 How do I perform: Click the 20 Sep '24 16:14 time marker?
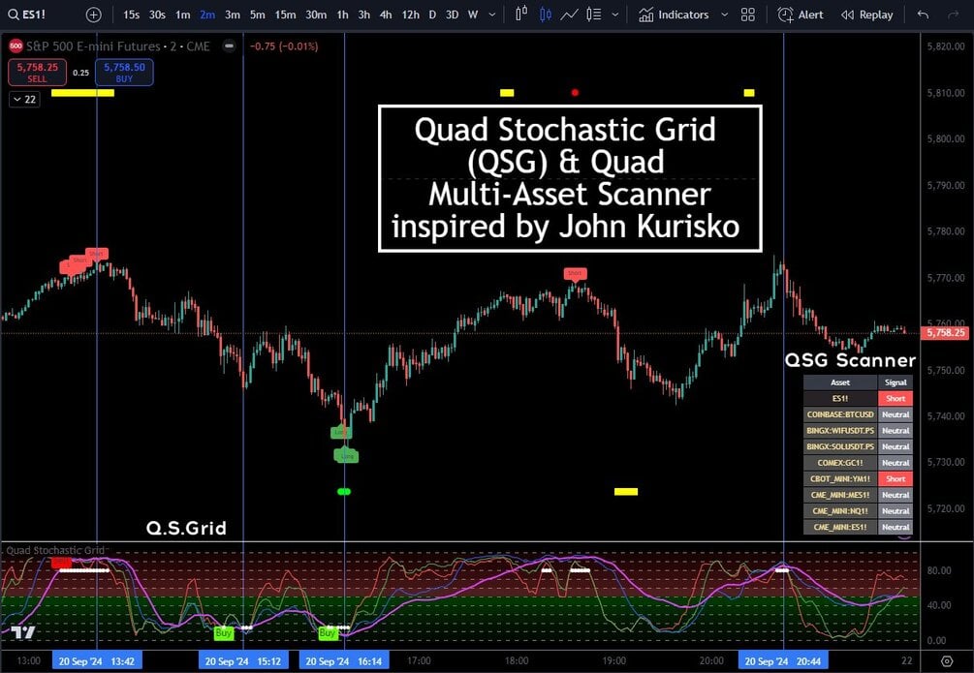[344, 661]
